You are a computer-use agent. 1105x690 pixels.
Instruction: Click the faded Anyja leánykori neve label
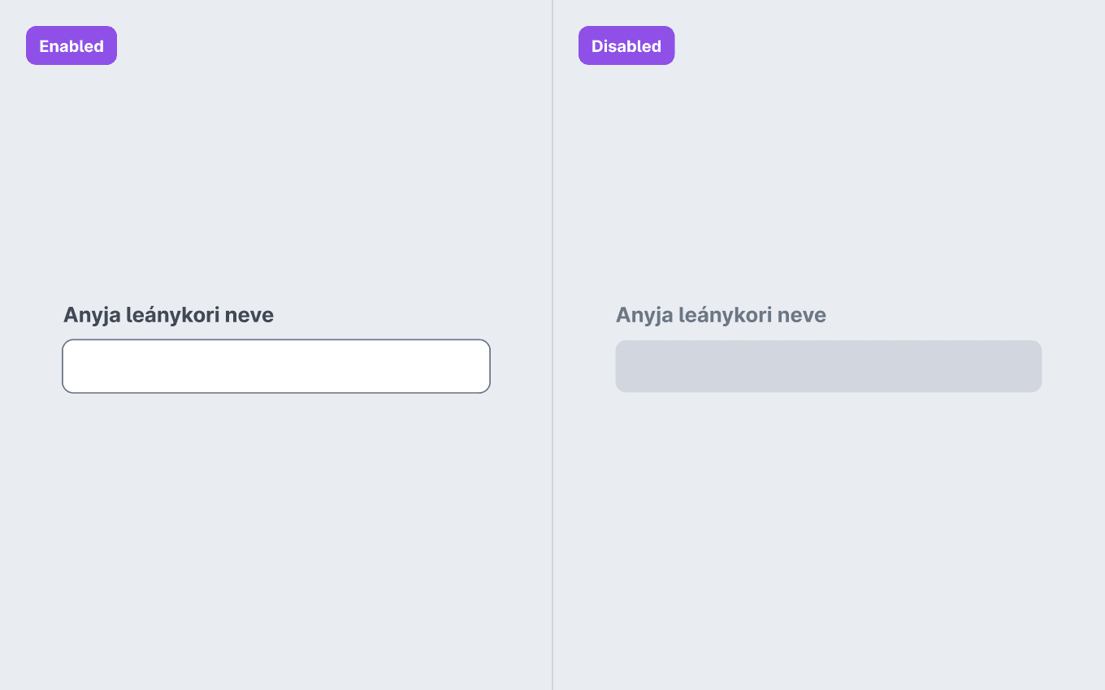721,315
